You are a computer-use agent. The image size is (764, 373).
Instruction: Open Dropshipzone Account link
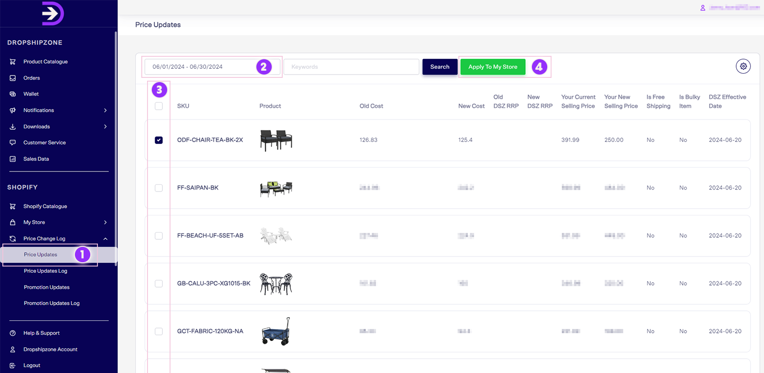point(50,350)
